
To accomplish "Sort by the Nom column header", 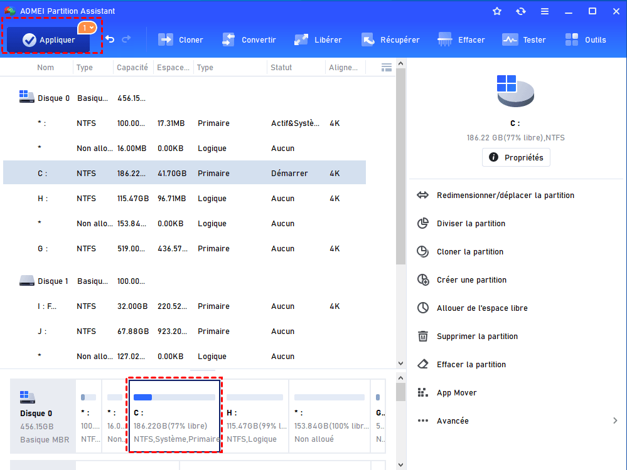I will 46,68.
